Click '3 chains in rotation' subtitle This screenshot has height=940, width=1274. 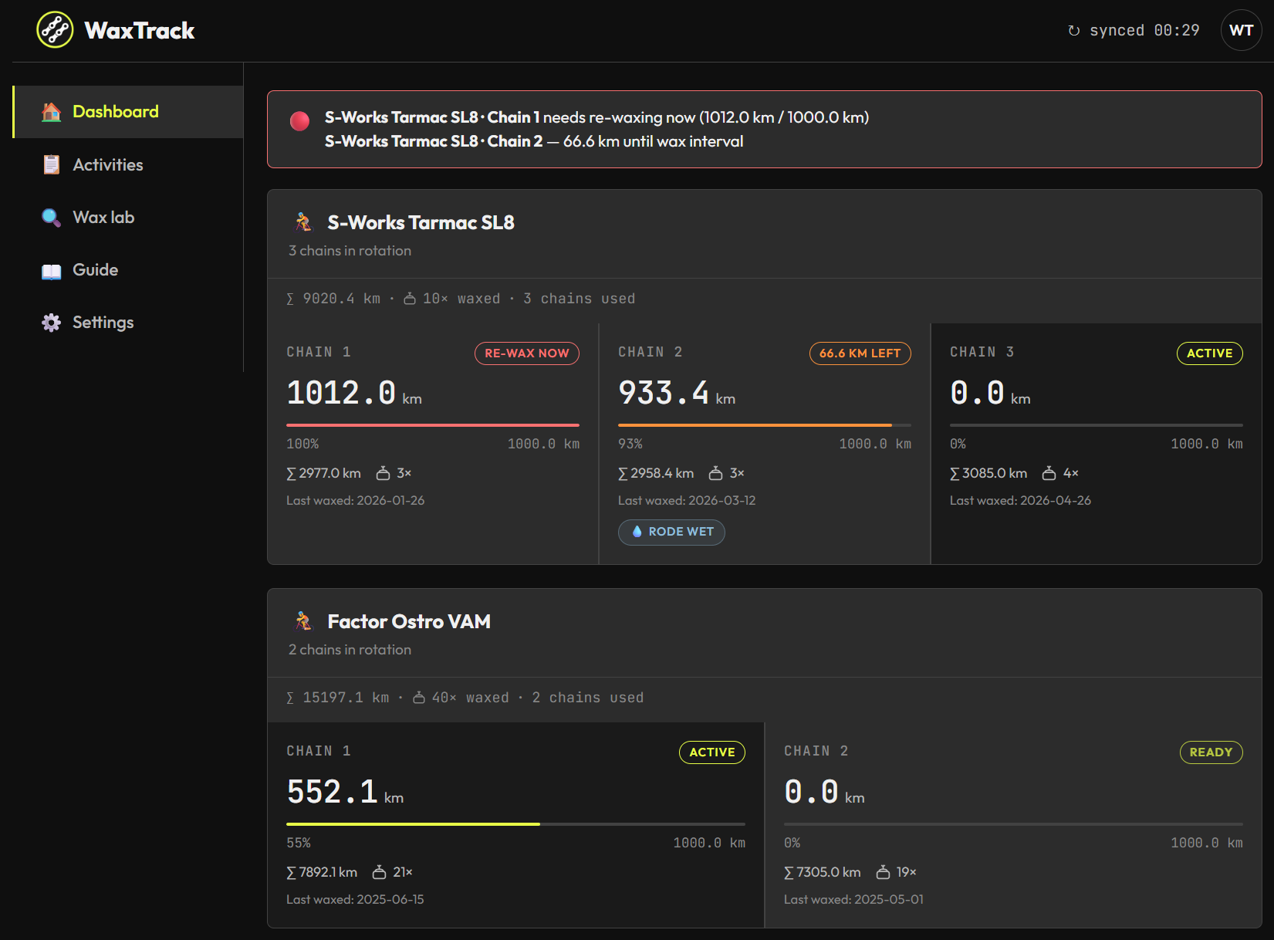pyautogui.click(x=350, y=251)
